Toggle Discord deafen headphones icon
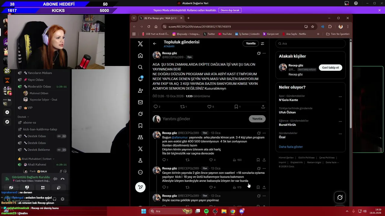 (x=54, y=199)
